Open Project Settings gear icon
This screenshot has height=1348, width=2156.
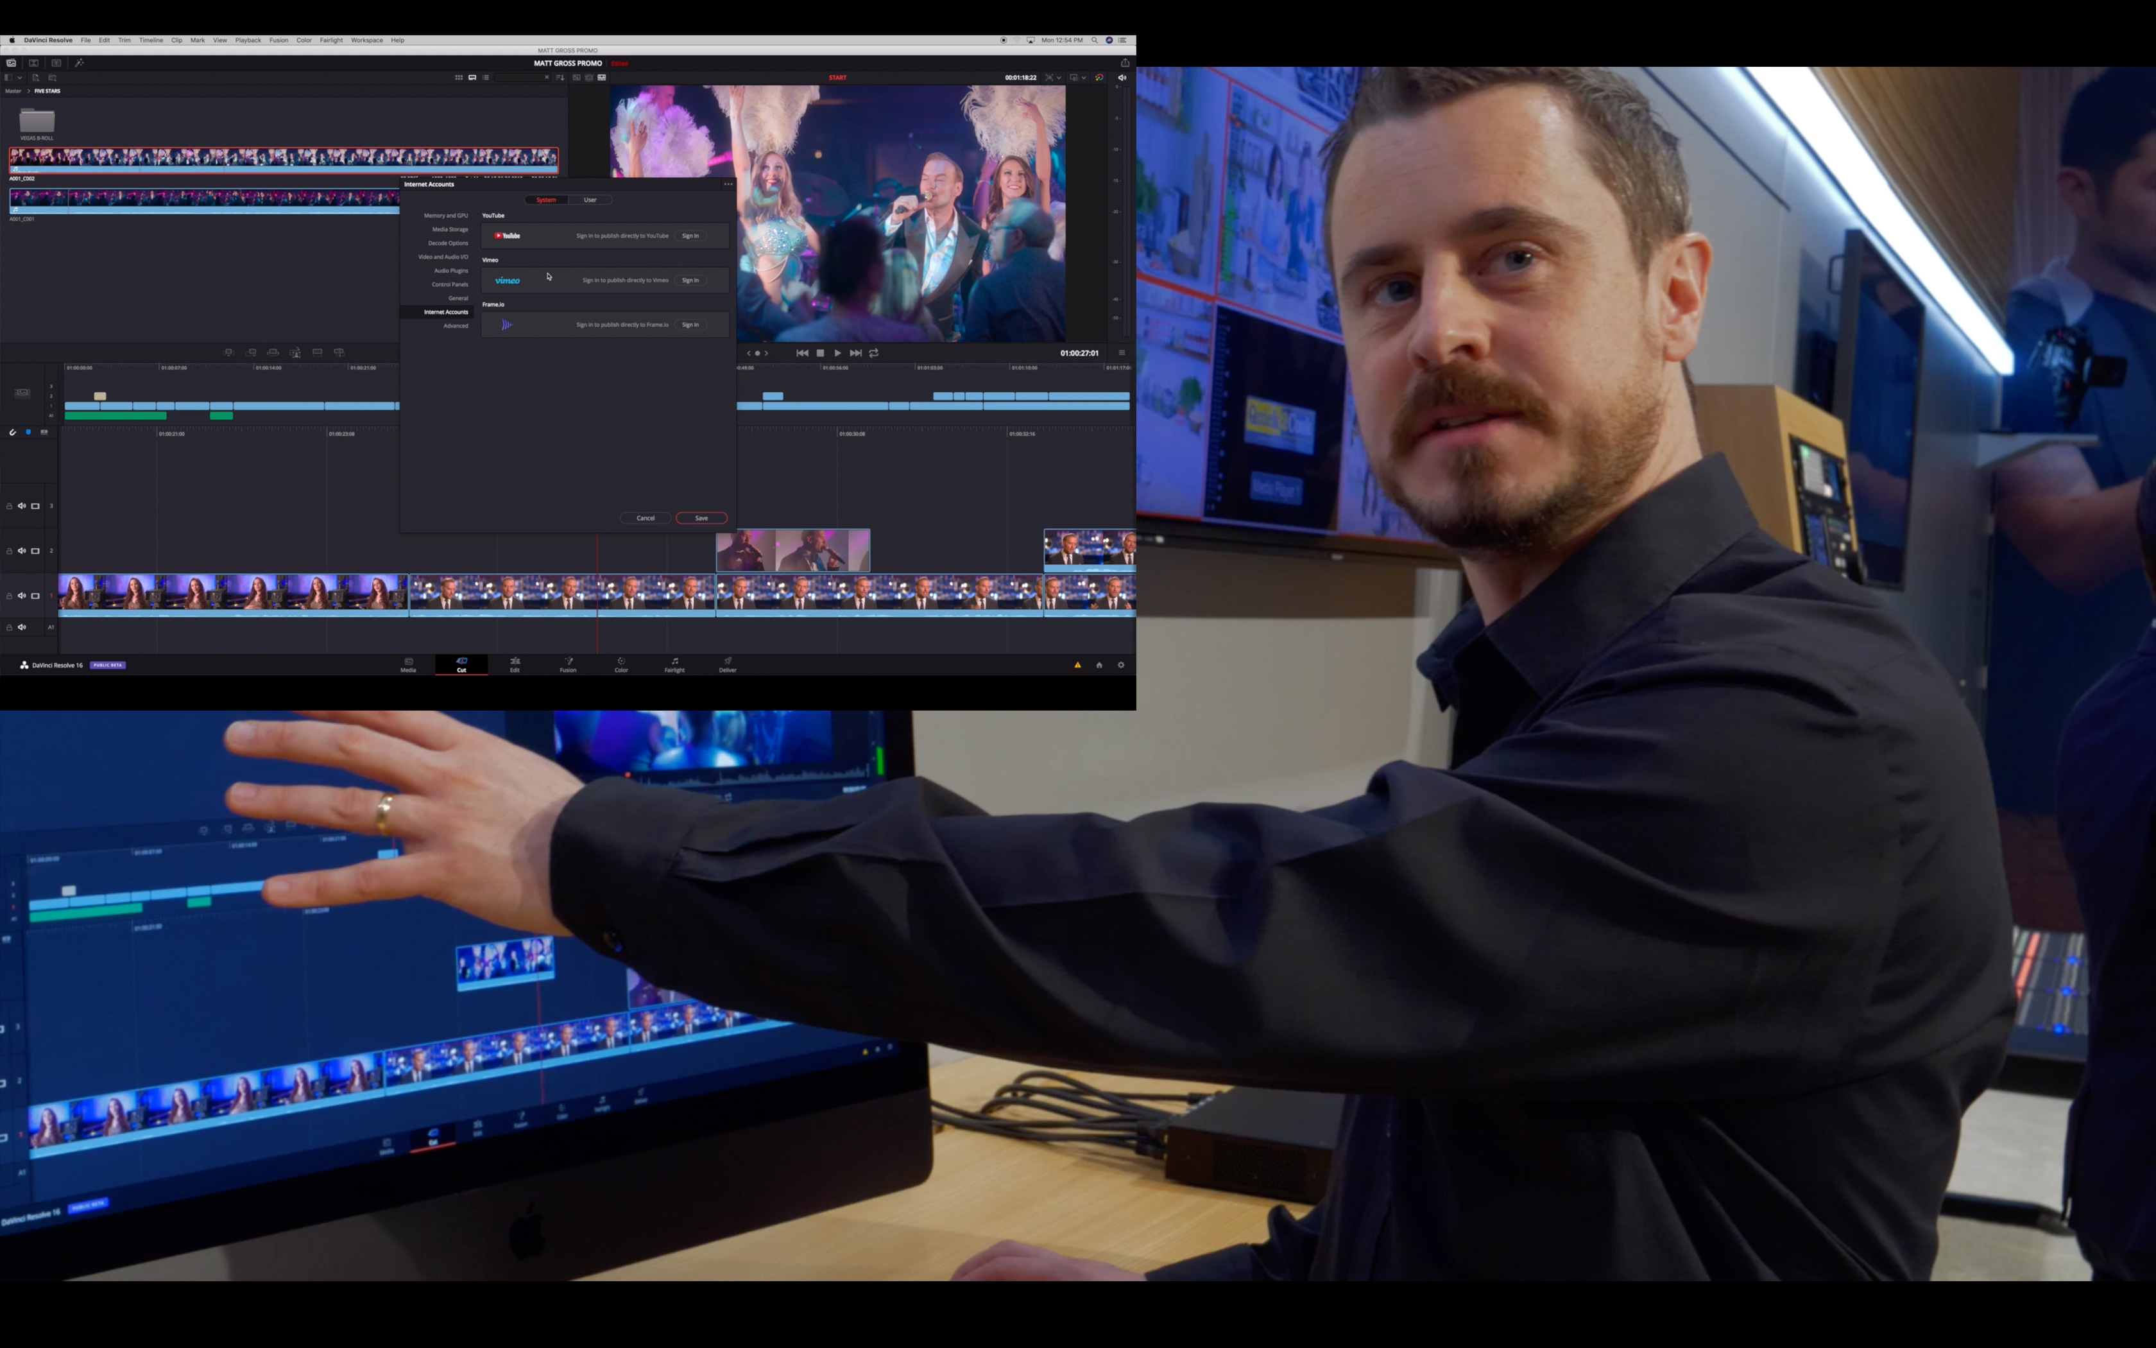(1121, 665)
